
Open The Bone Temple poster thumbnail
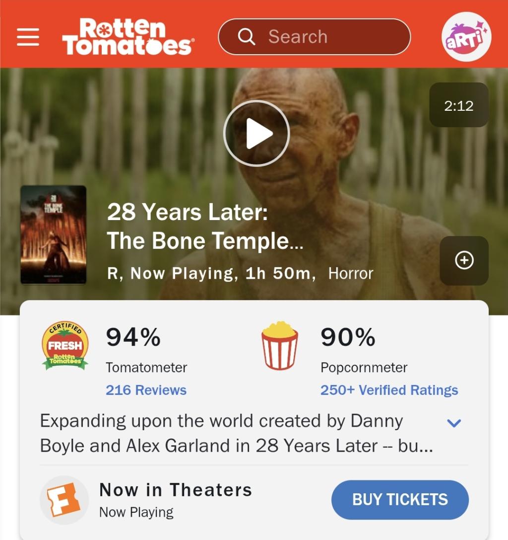coord(53,235)
